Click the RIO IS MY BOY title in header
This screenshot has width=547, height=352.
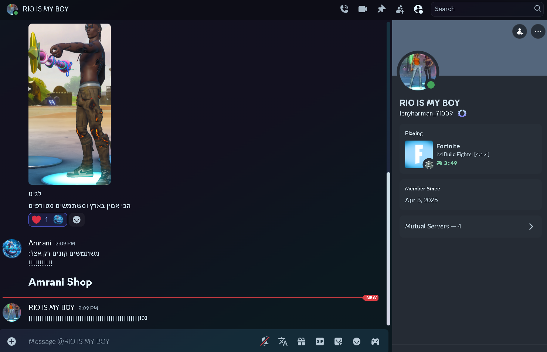[45, 9]
